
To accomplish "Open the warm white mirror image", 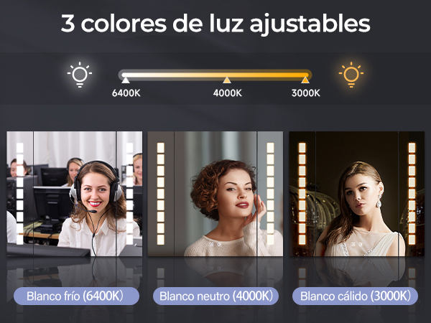I will [x=357, y=194].
